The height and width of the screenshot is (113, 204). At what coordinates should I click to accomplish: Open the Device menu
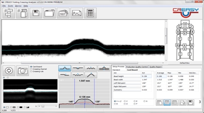tap(18, 6)
